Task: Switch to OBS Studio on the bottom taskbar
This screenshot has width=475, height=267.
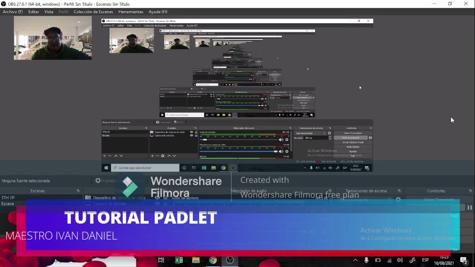Action: tap(230, 260)
